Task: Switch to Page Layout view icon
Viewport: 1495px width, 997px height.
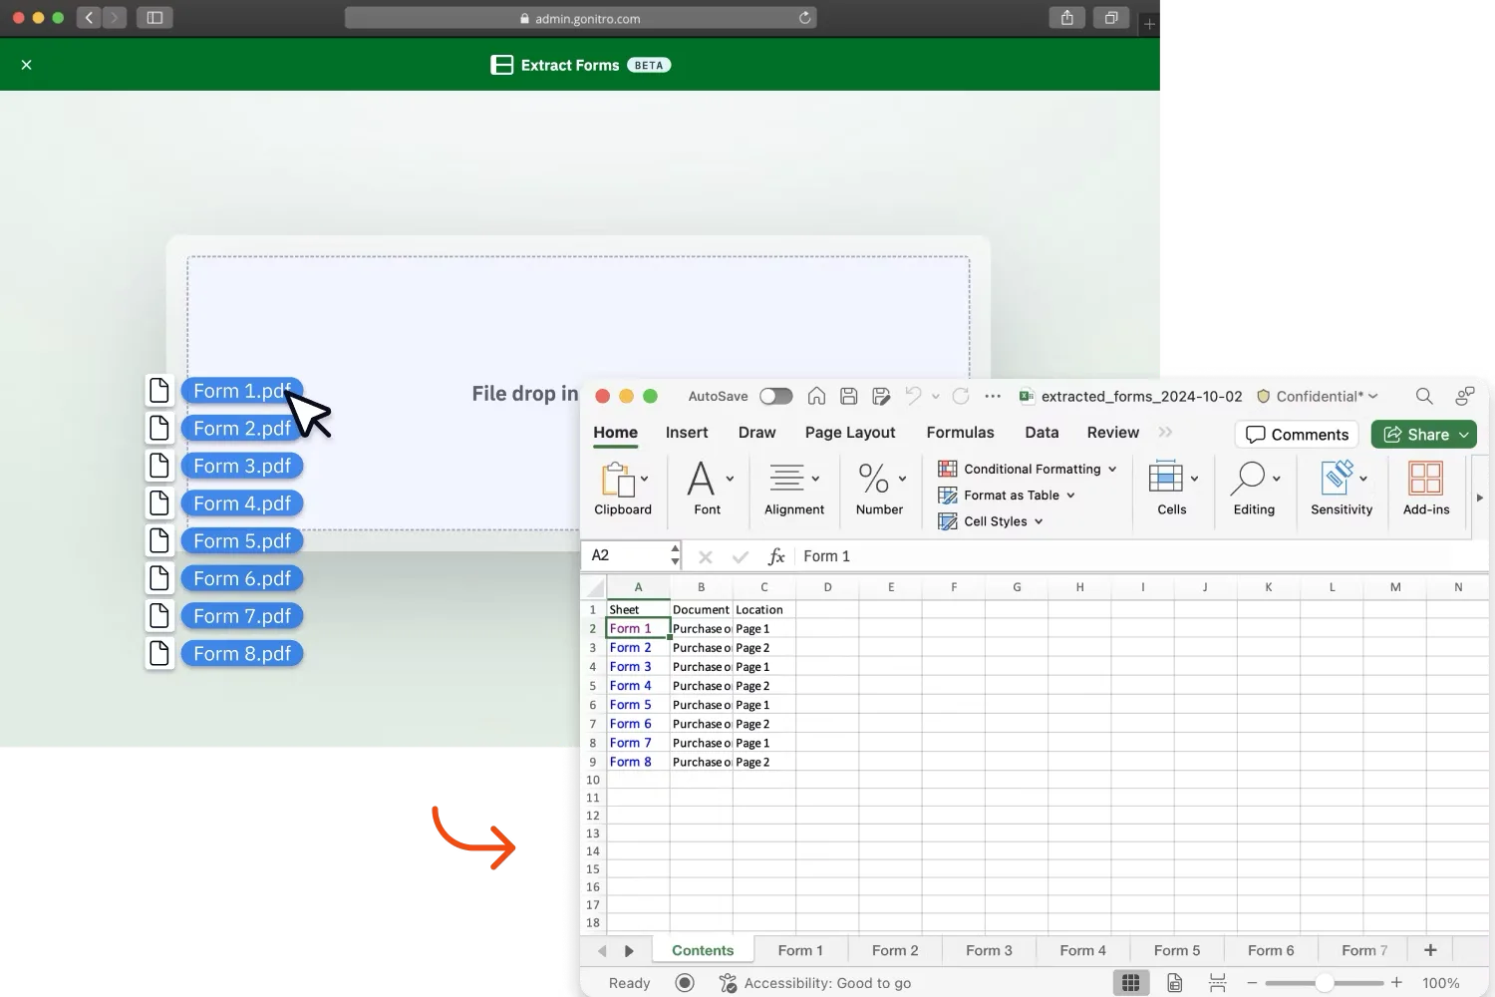Action: click(1175, 983)
